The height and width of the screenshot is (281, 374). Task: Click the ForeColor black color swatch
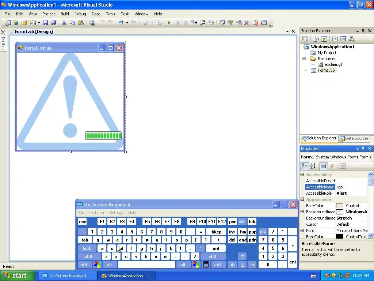point(339,237)
